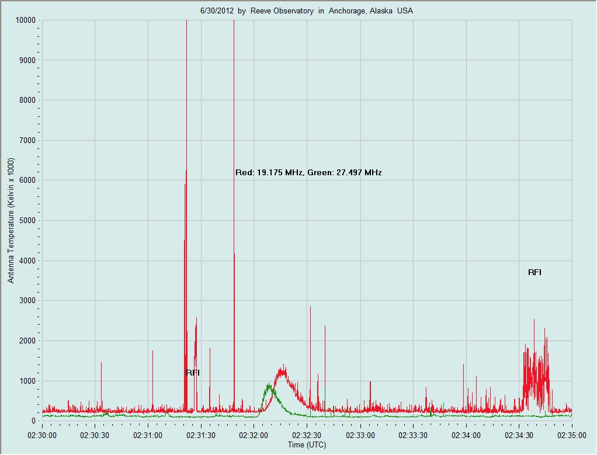This screenshot has width=597, height=455.
Task: Click the 02:33:30 time label
Action: [x=413, y=435]
